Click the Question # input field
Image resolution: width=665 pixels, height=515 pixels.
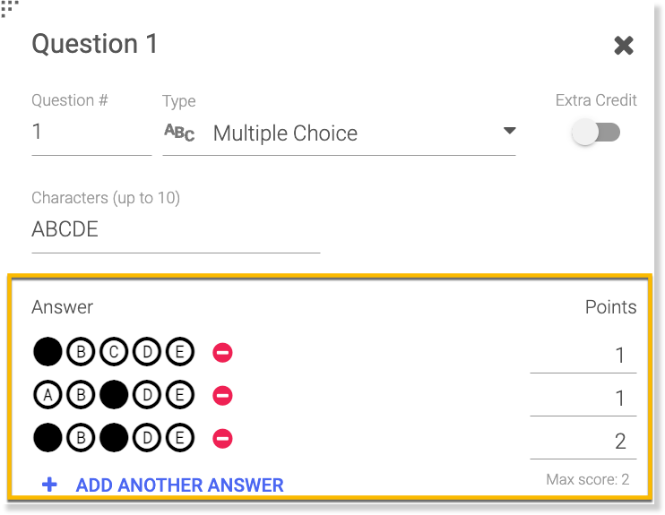[x=90, y=133]
